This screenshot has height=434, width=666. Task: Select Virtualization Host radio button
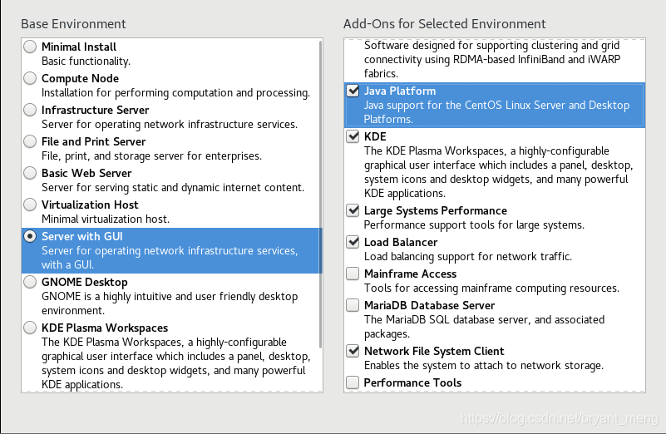point(30,205)
